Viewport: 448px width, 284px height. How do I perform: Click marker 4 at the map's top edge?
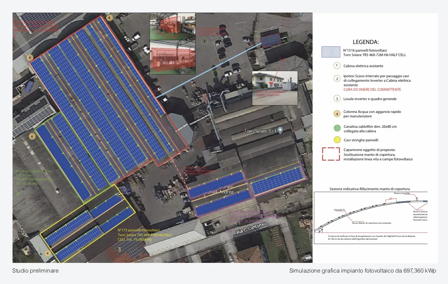[109, 17]
